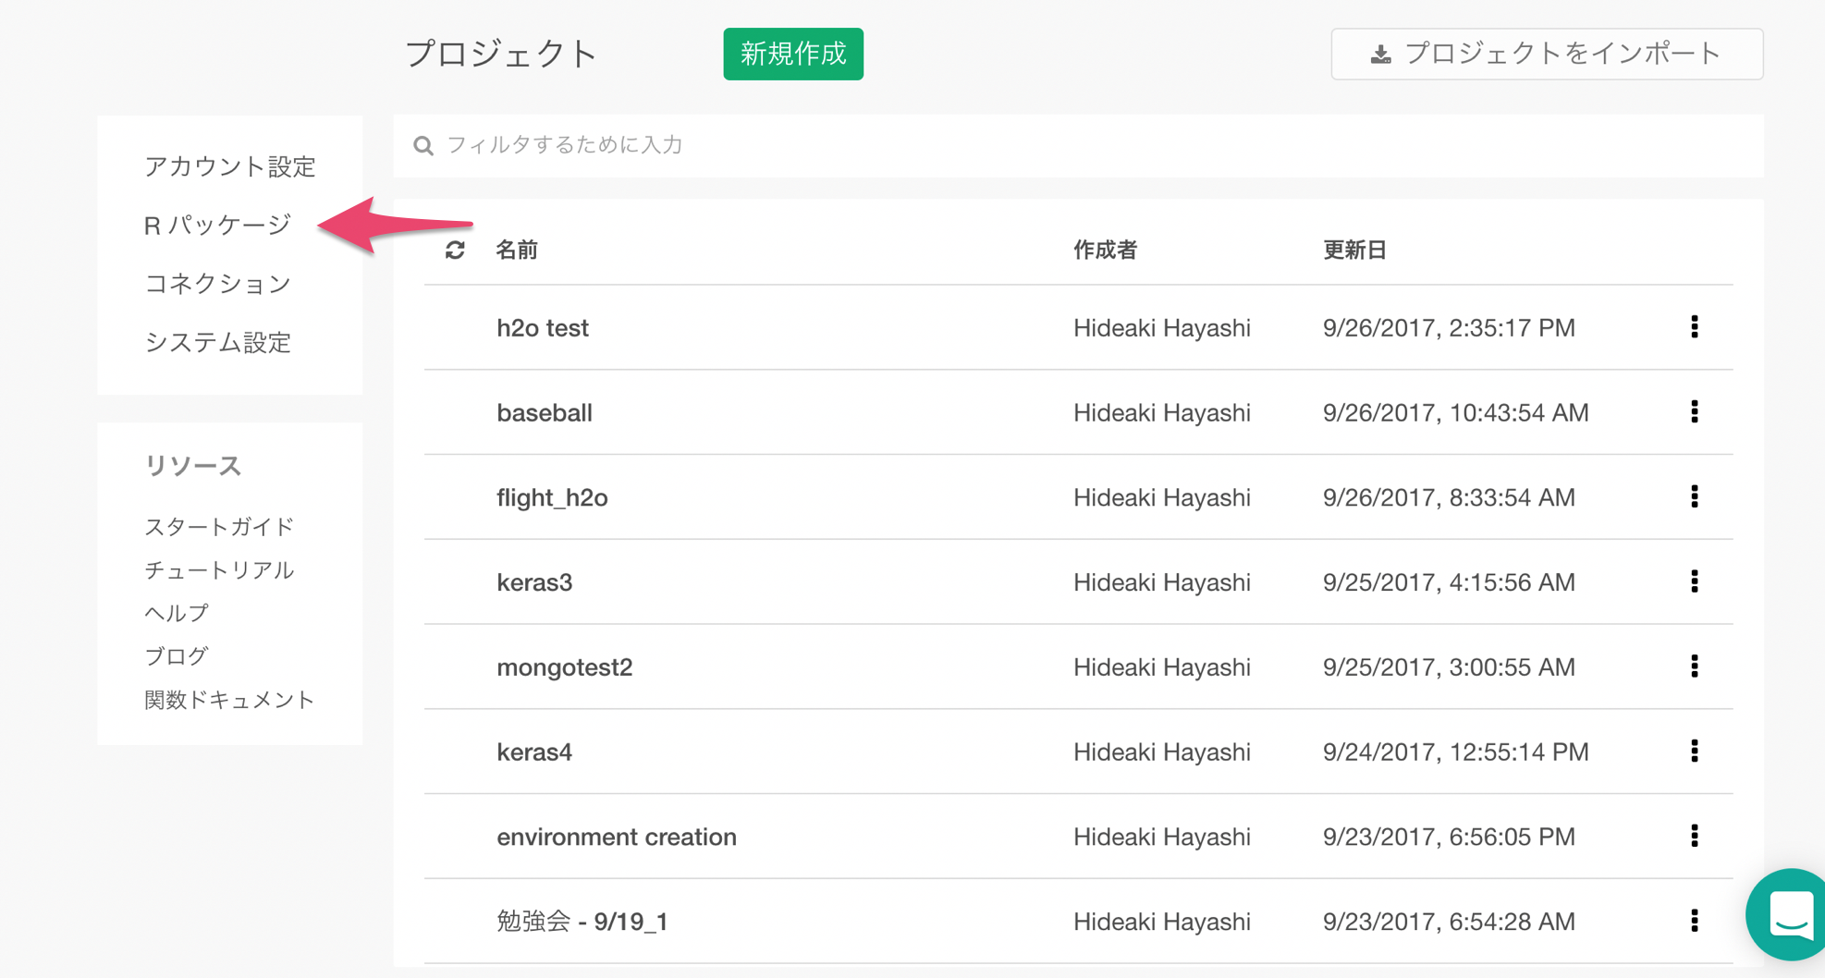Open more options for 勉強会 - 9/19_1
This screenshot has height=978, width=1825.
(x=1695, y=921)
